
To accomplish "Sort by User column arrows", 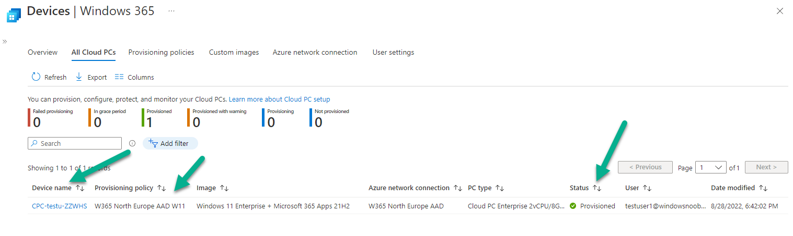I will click(647, 188).
